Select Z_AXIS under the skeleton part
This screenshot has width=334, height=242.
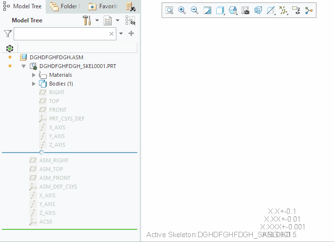(57, 145)
